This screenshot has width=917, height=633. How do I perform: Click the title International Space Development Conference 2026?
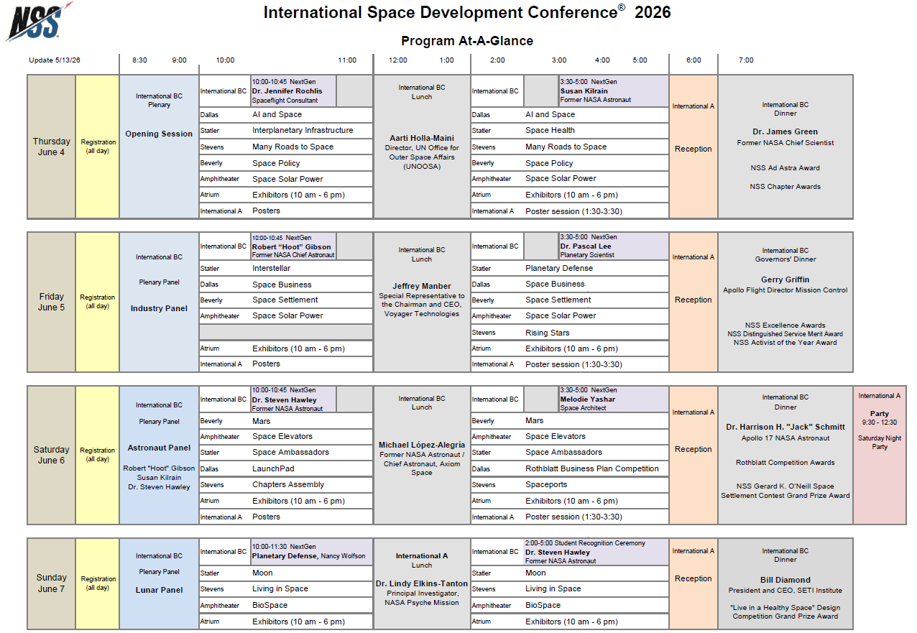pos(467,12)
